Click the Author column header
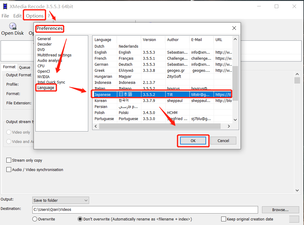This screenshot has height=225, width=304. point(177,40)
